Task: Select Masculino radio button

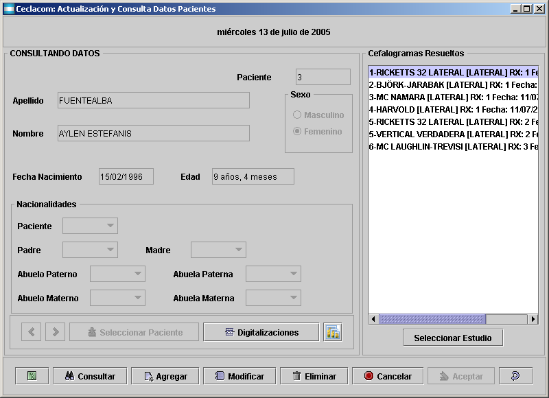Action: (x=297, y=115)
